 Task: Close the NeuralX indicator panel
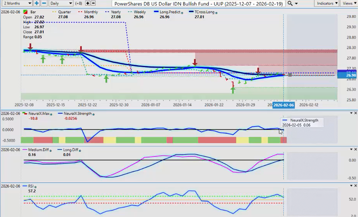click(x=355, y=113)
